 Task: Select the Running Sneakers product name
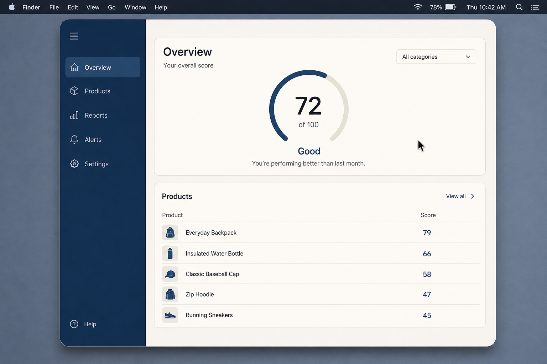pyautogui.click(x=209, y=315)
